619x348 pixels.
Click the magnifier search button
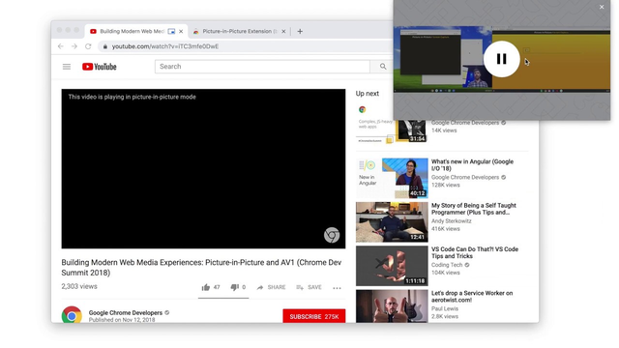point(383,67)
